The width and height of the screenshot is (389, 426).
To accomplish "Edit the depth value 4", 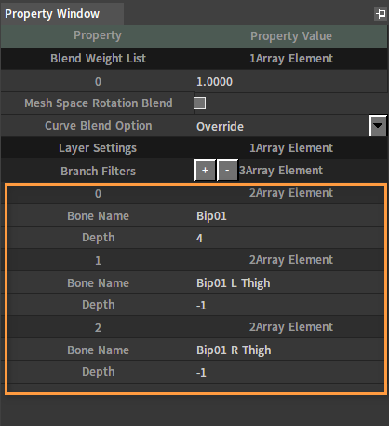I will coord(289,238).
